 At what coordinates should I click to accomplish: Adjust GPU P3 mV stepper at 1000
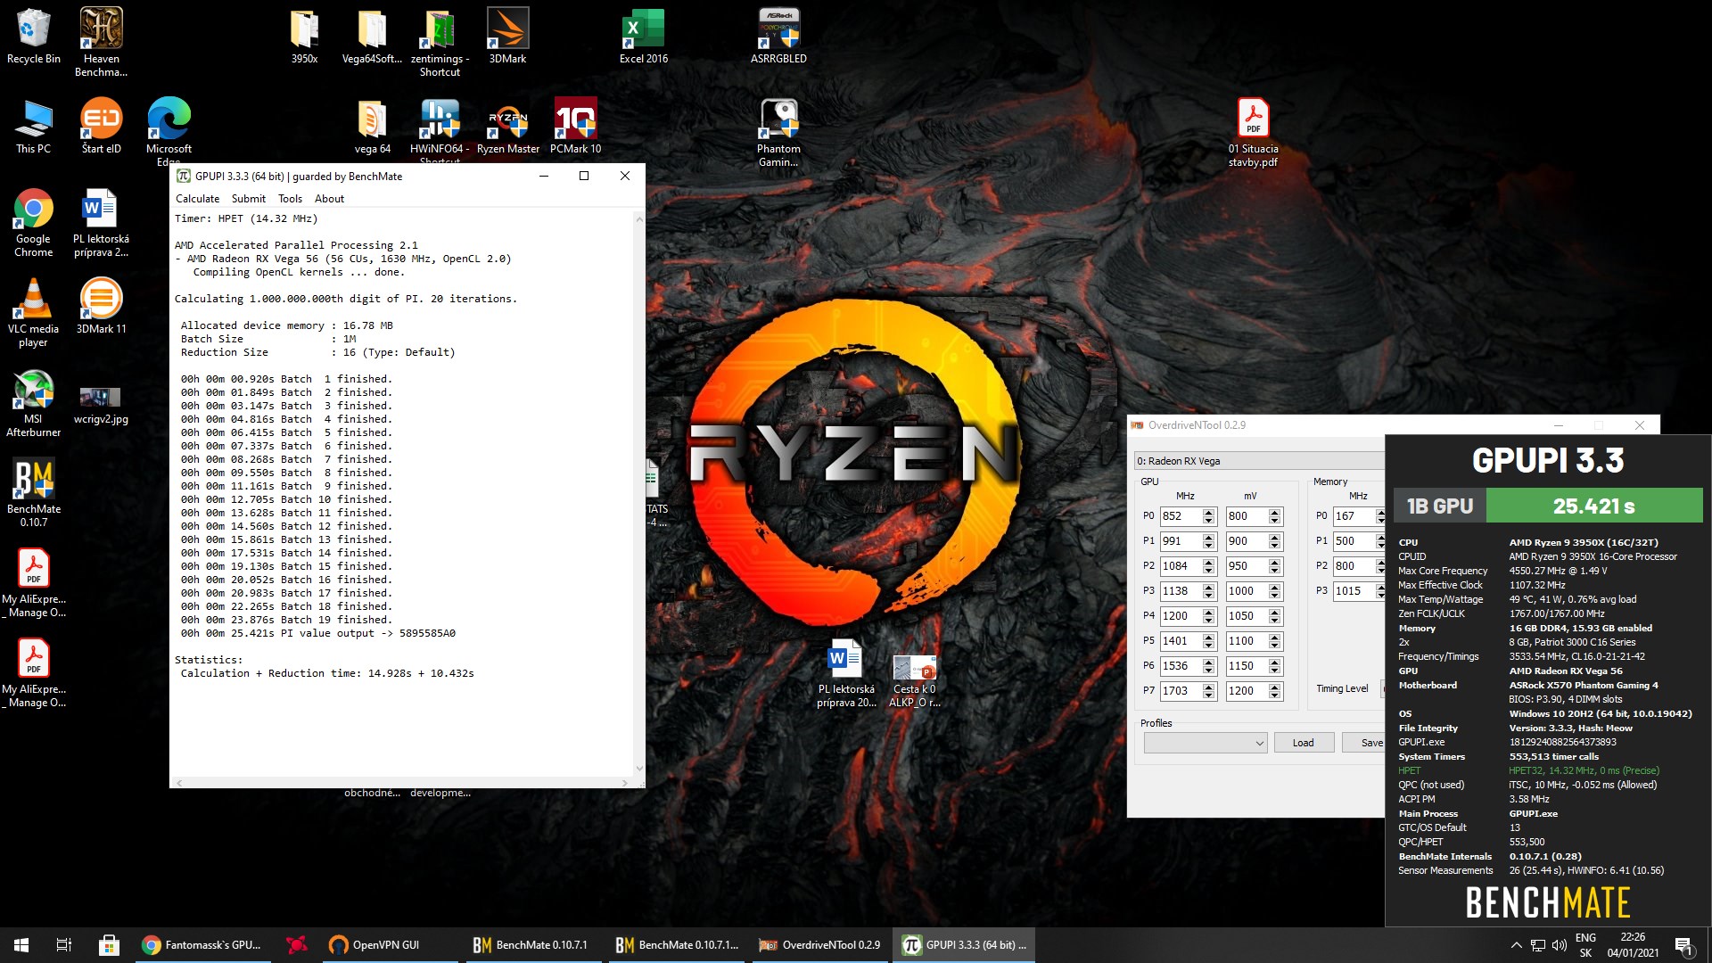tap(1275, 591)
